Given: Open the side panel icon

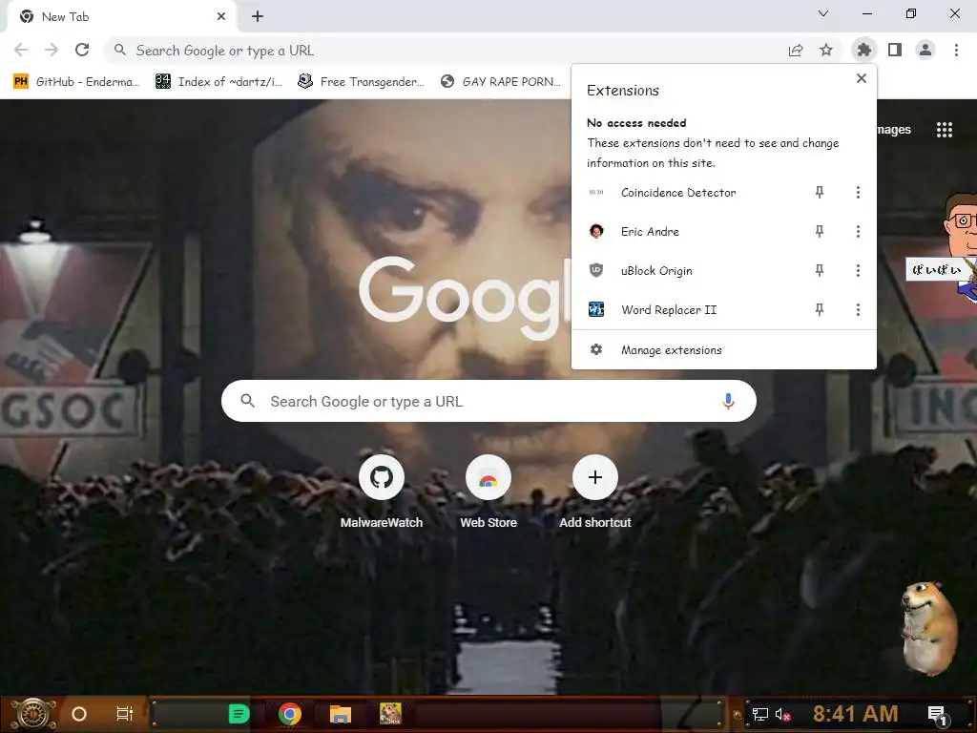Looking at the screenshot, I should [x=895, y=50].
